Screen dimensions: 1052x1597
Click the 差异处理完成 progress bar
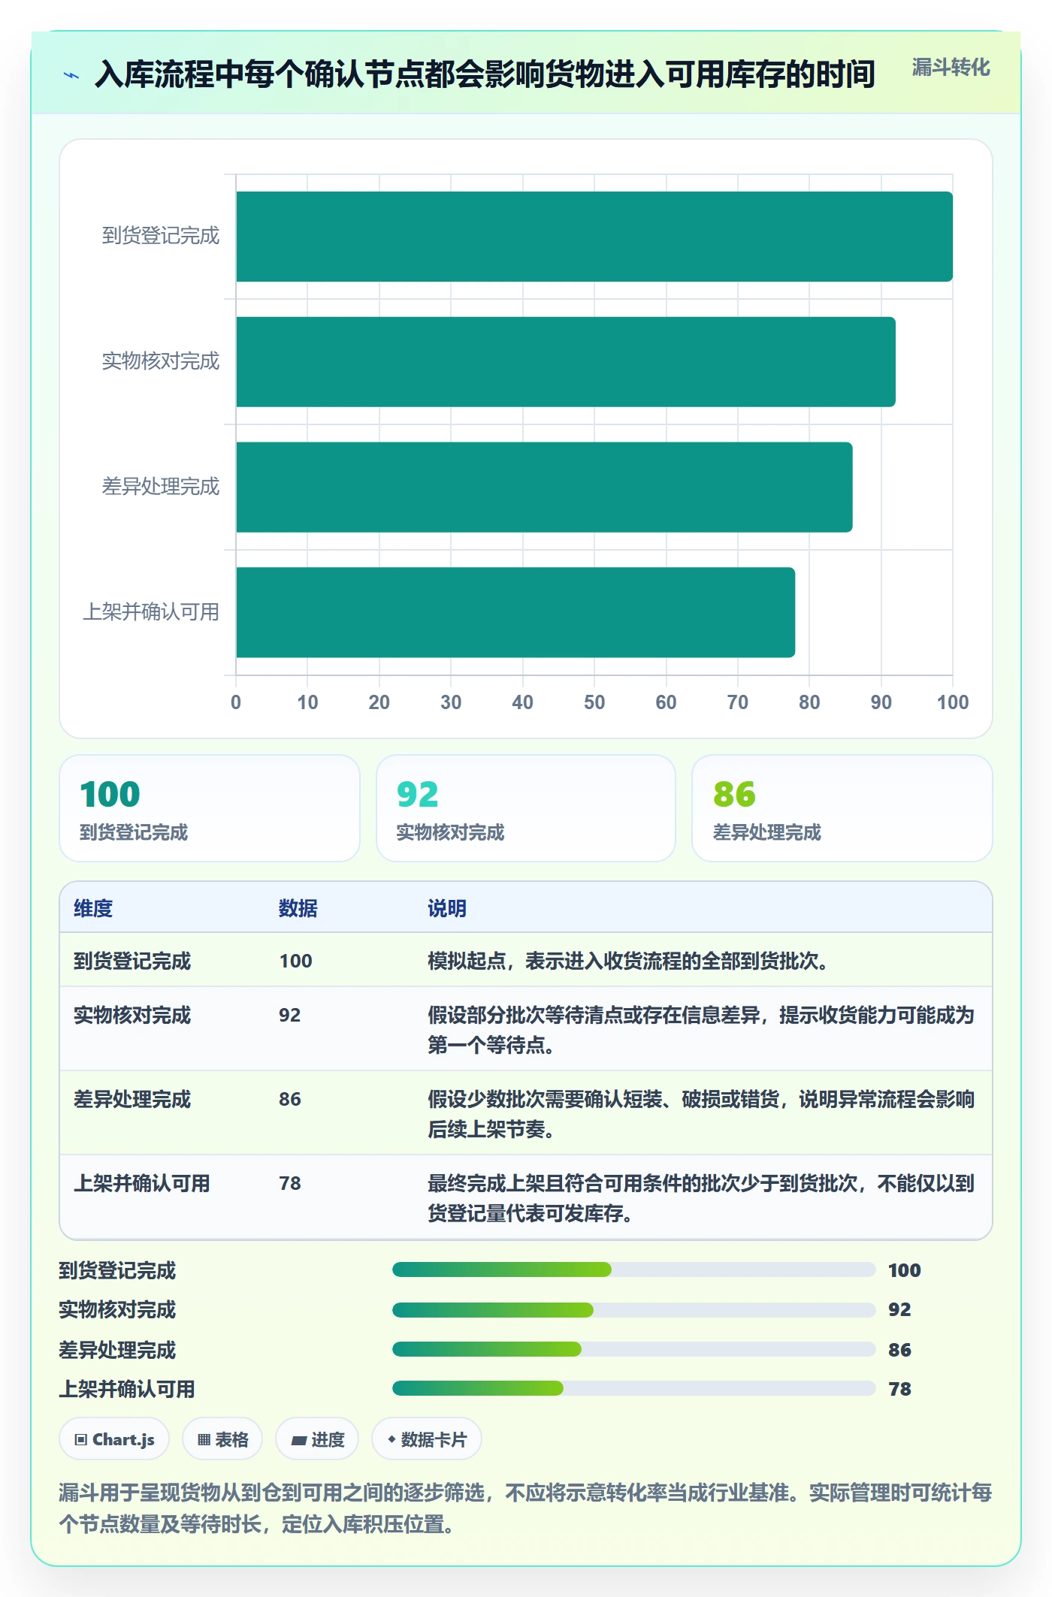(x=634, y=1349)
